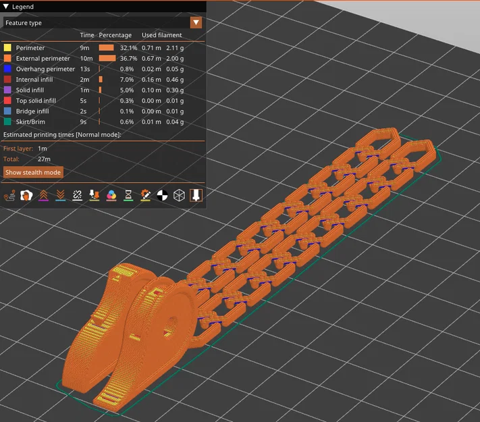The image size is (480, 422).
Task: Click the 2.11 g filament weight
Action: pos(175,48)
